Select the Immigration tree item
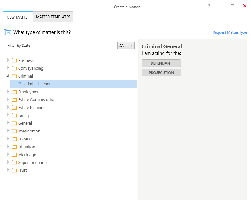Viewport: 251px width, 204px height. pyautogui.click(x=29, y=131)
